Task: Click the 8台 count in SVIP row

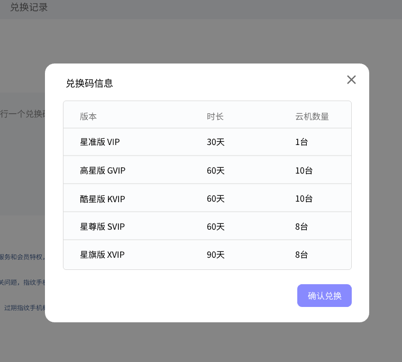Action: coord(301,227)
